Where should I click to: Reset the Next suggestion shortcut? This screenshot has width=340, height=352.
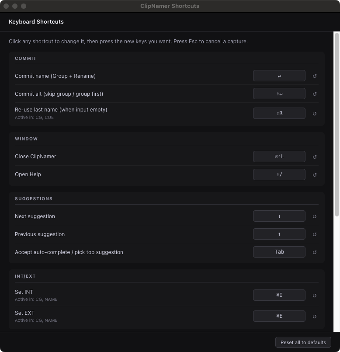coord(315,216)
